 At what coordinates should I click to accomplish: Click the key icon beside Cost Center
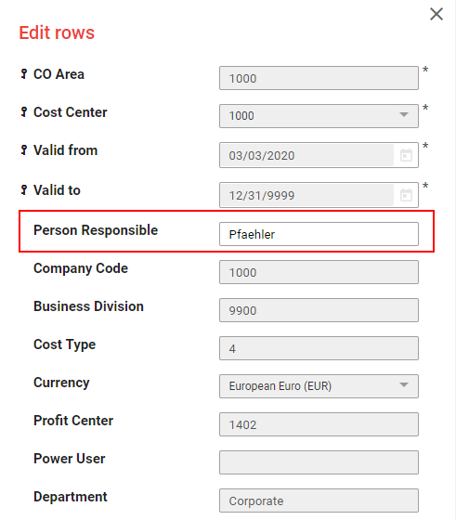pos(24,112)
